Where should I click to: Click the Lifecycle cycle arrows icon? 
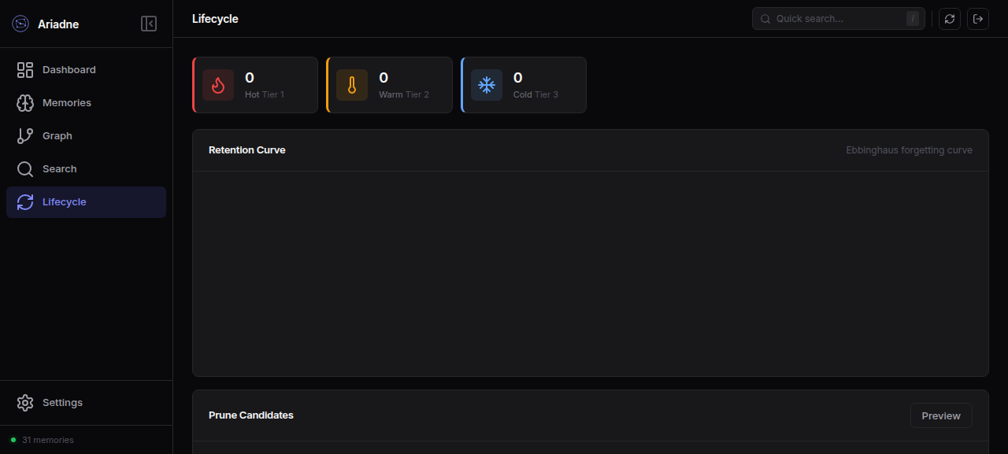(x=25, y=202)
